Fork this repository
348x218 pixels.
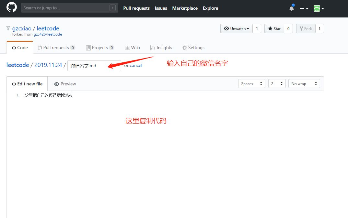click(x=306, y=28)
